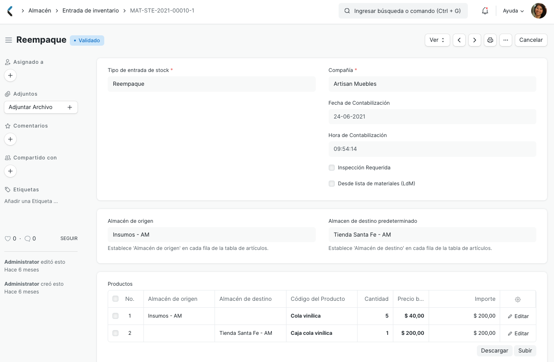Image resolution: width=554 pixels, height=362 pixels.
Task: Check row 1 checkbox in Productos
Action: point(115,316)
